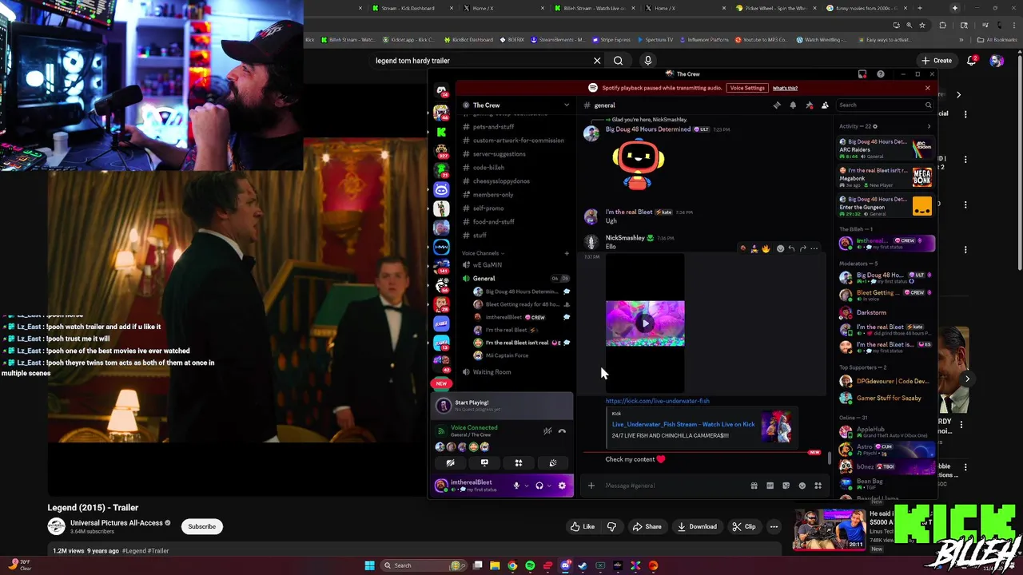Screen dimensions: 1023x575
Task: Add reaction icon on NickSmashley's message
Action: point(781,248)
